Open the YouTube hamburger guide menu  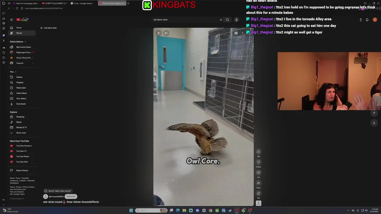tap(11, 20)
